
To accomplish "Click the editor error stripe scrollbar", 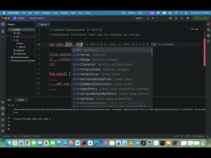I will (x=204, y=52).
